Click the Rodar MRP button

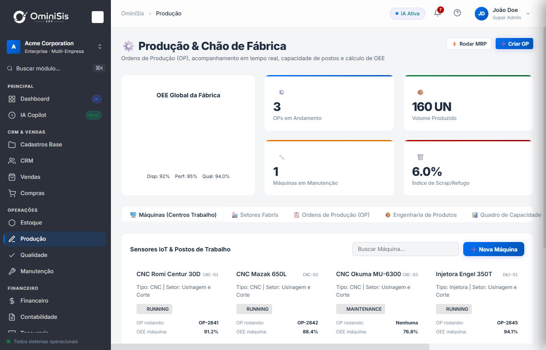(469, 44)
